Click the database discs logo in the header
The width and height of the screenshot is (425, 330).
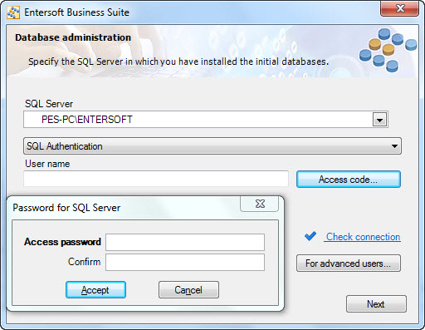click(x=388, y=50)
